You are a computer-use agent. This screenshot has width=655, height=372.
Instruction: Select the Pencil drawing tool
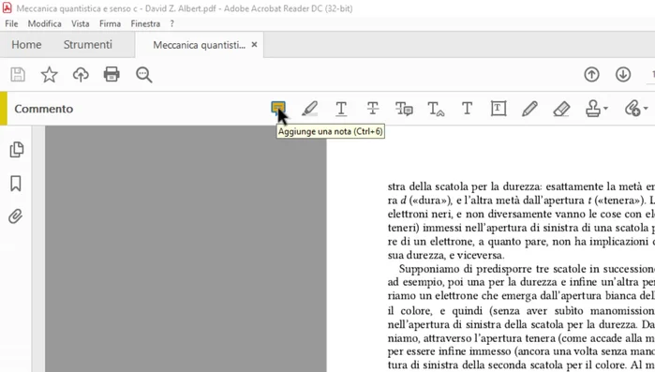pos(529,109)
